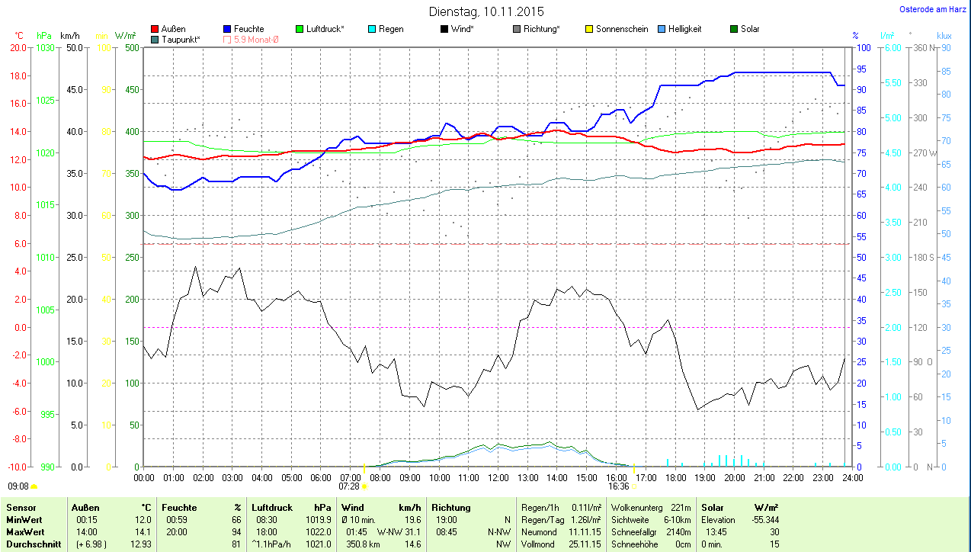Screen dimensions: 971x552
Task: Click the black Wind legend marker
Action: coord(444,29)
